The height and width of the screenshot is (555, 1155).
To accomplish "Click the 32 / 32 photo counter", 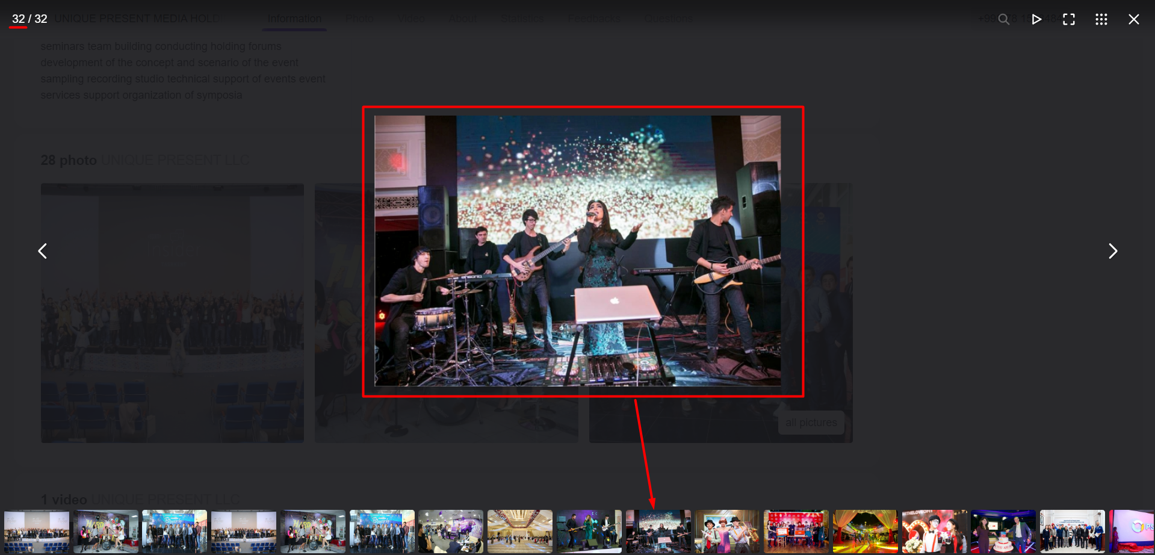I will 29,19.
